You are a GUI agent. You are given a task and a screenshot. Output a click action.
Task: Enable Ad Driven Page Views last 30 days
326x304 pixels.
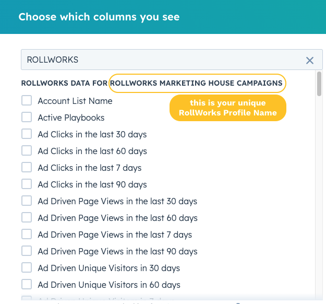[27, 201]
